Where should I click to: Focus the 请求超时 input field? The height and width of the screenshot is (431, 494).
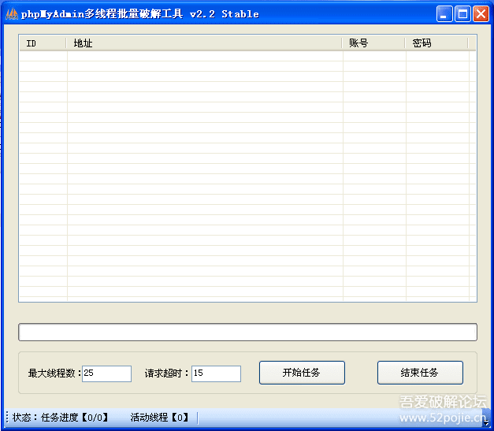click(216, 373)
